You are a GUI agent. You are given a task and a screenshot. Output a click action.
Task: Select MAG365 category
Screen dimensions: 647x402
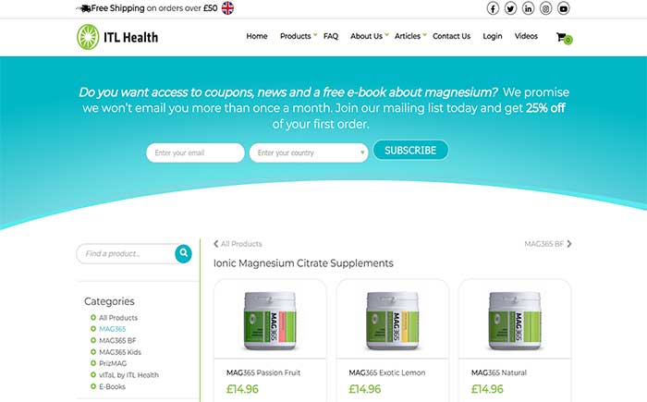click(112, 329)
